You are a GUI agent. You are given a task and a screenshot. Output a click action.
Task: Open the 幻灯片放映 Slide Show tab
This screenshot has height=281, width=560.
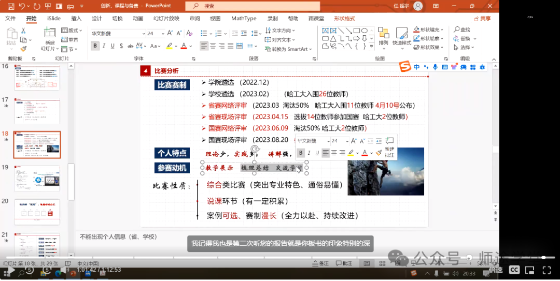coord(166,19)
